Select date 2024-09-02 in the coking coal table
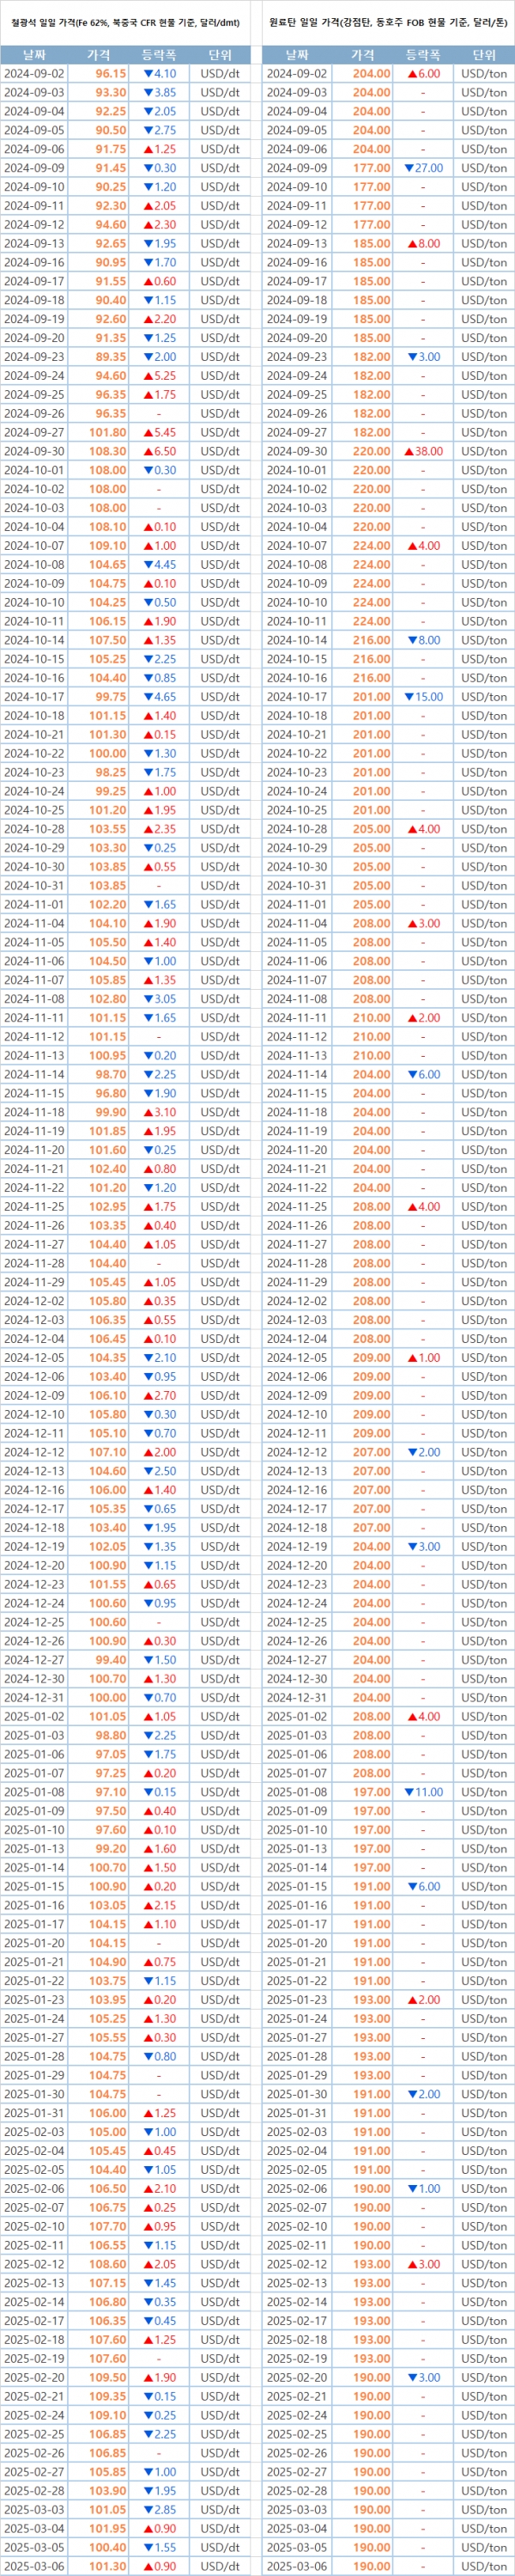This screenshot has width=515, height=2576. [296, 74]
